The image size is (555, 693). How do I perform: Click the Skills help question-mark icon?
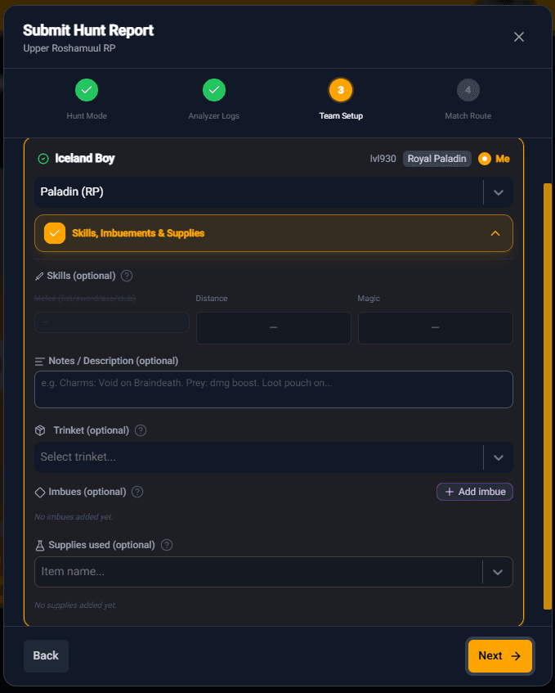click(127, 276)
